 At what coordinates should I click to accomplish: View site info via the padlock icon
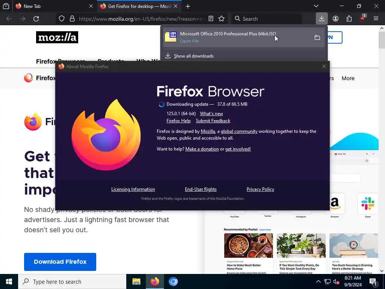pos(72,19)
